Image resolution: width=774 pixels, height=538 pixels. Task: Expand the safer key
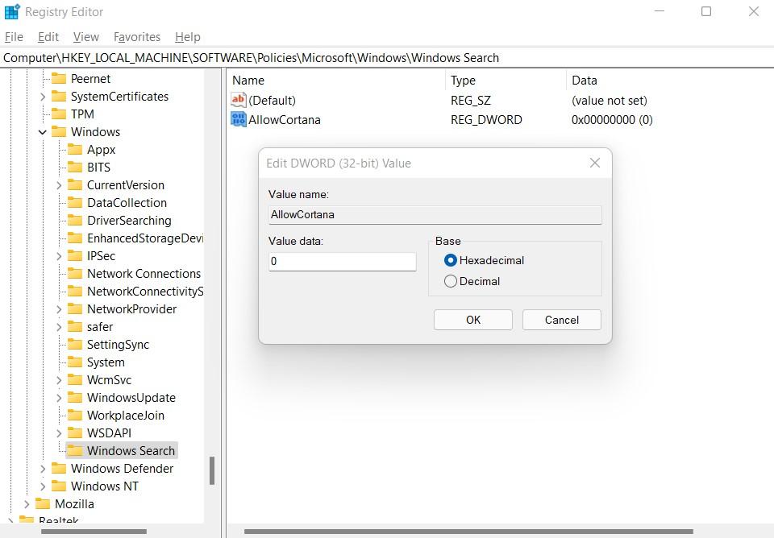tap(59, 328)
